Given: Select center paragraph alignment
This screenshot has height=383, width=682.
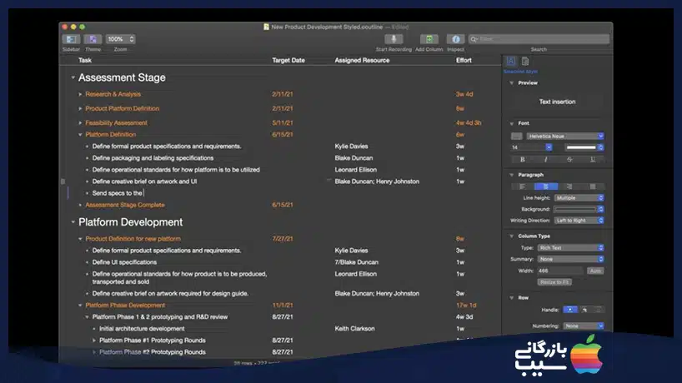Looking at the screenshot, I should click(x=546, y=187).
